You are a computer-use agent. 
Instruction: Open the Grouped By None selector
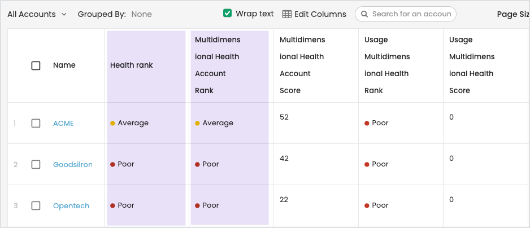pyautogui.click(x=141, y=14)
